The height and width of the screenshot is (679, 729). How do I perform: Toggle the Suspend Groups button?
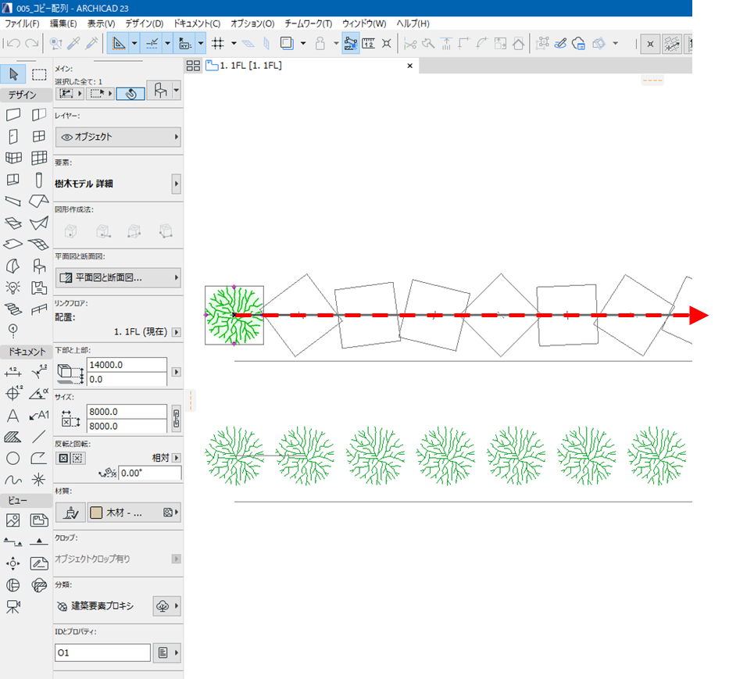(350, 44)
